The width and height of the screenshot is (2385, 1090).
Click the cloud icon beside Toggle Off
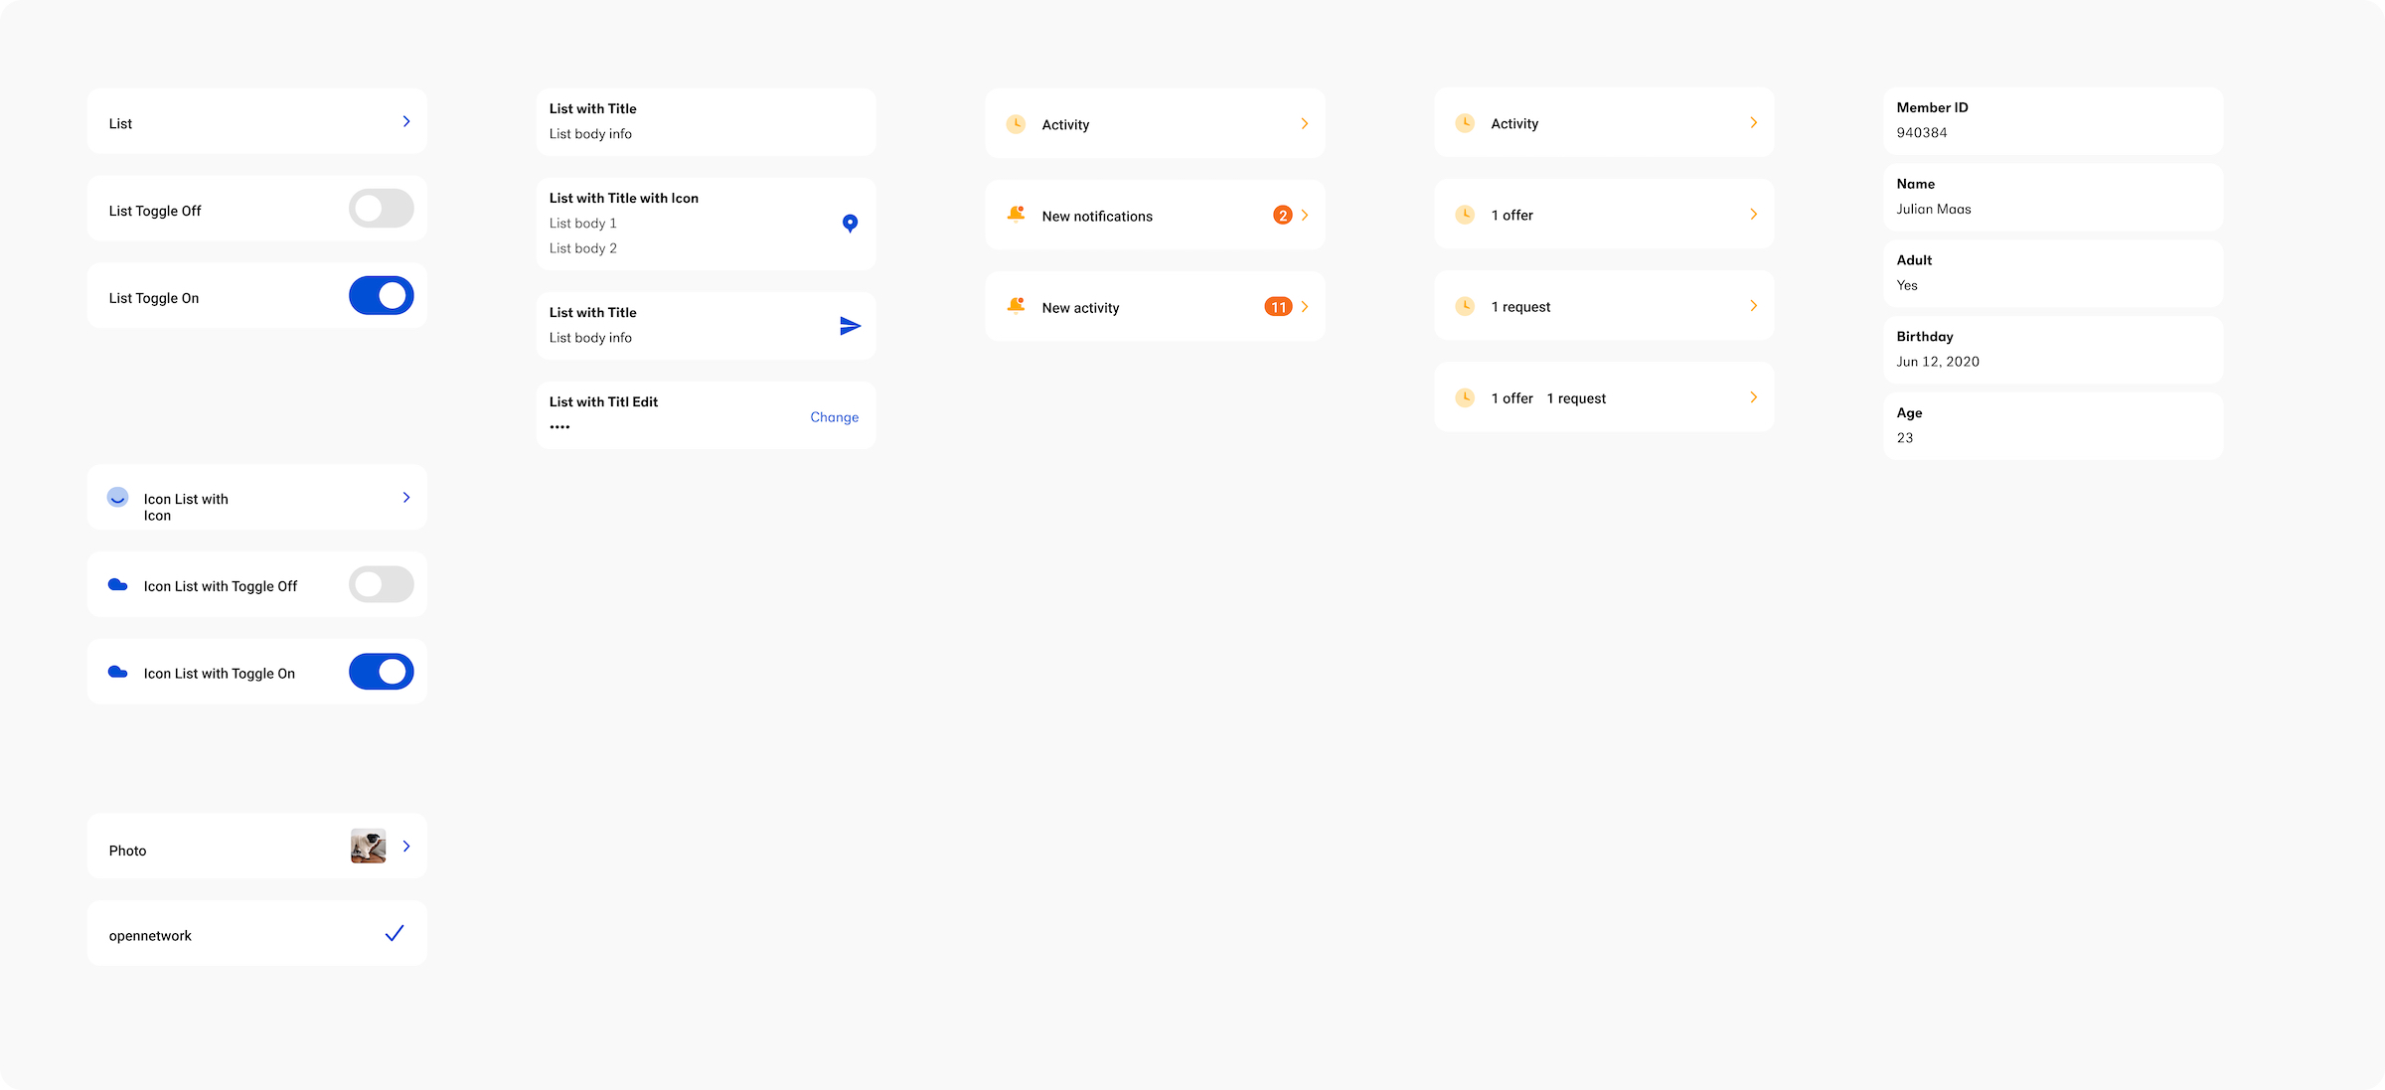[117, 585]
